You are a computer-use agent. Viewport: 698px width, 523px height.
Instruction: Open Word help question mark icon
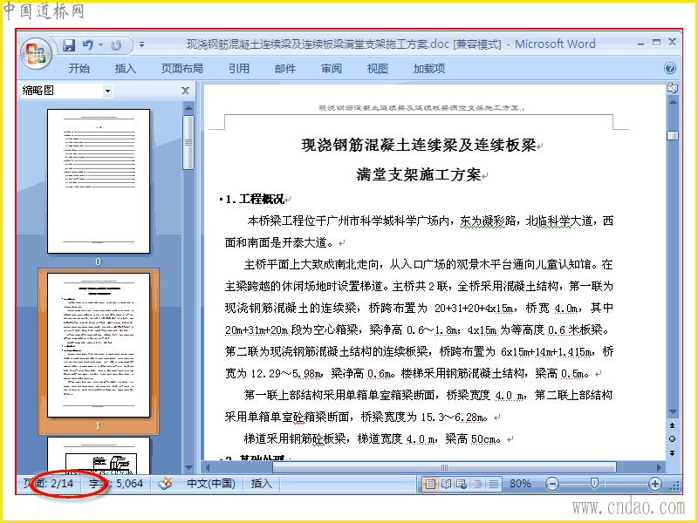670,68
